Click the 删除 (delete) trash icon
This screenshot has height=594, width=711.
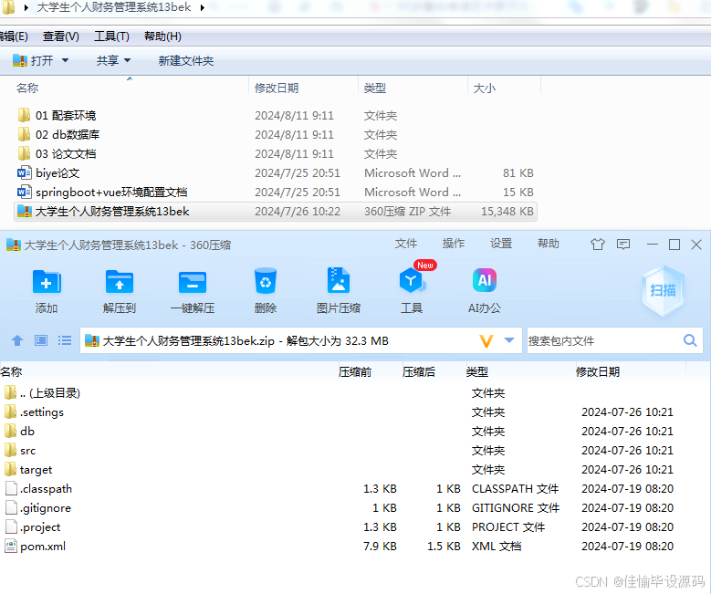tap(266, 281)
